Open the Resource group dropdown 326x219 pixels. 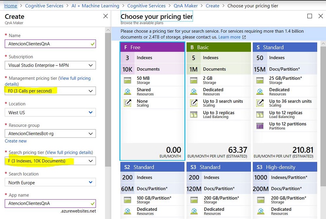50,133
